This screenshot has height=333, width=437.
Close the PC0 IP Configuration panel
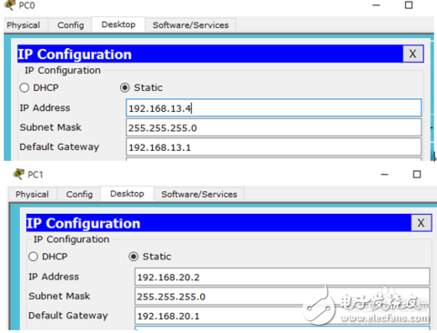412,54
